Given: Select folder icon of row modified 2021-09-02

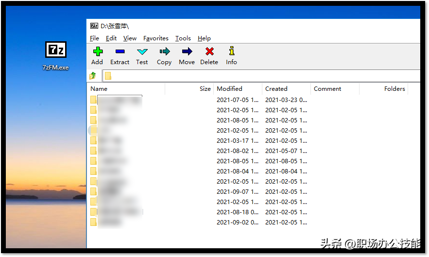Looking at the screenshot, I should (x=93, y=222).
